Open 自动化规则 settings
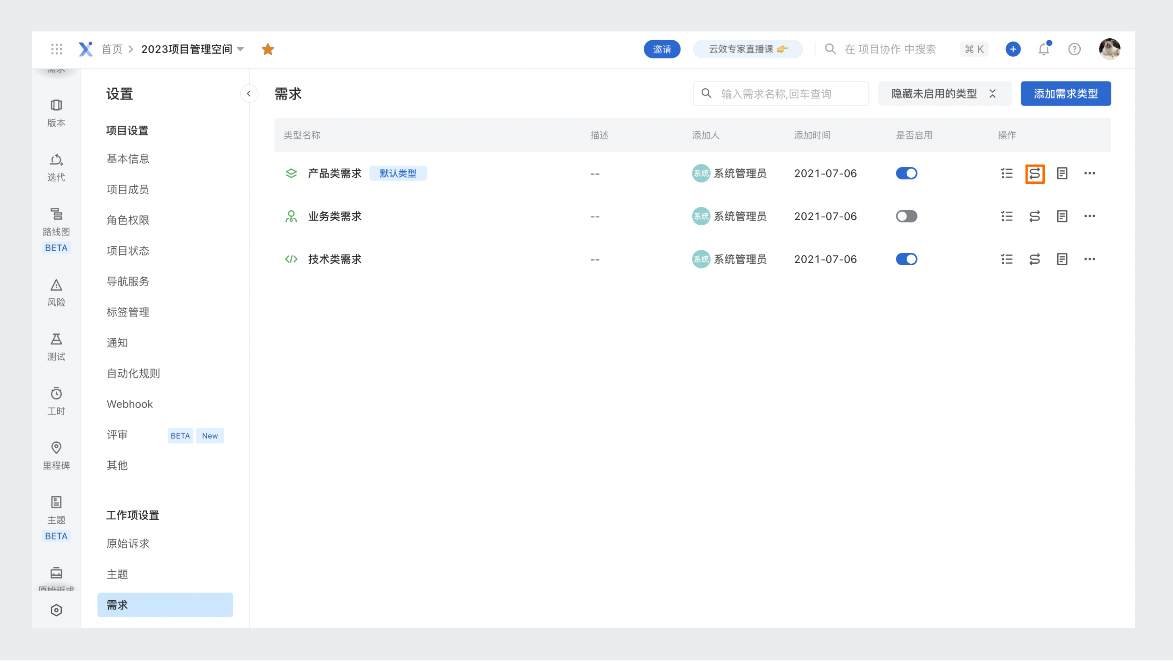Viewport: 1173px width, 662px height. coord(133,374)
